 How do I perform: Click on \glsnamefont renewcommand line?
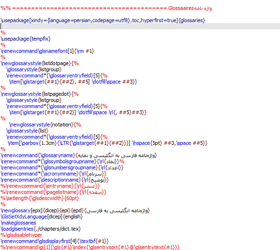tap(47, 51)
